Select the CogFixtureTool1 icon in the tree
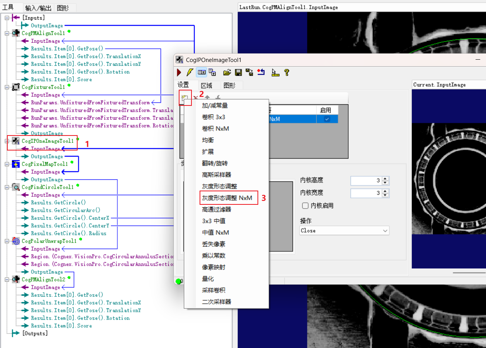 tap(16, 87)
